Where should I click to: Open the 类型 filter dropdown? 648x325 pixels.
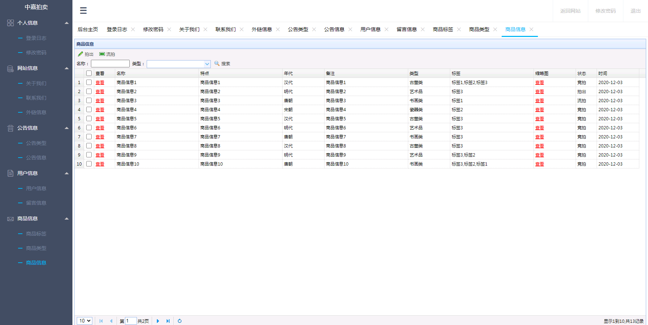coord(207,64)
